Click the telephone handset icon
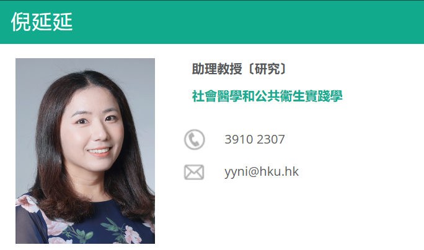Viewport: 424px width, 250px height. pos(195,140)
